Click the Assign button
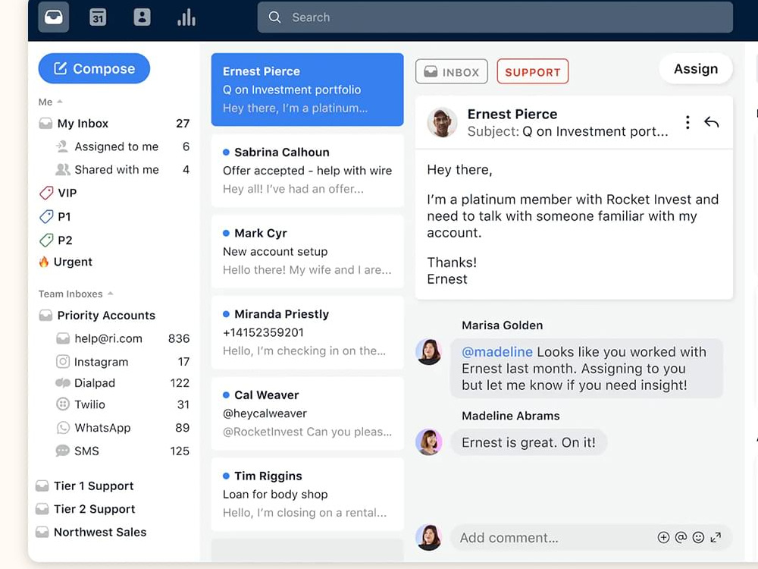The width and height of the screenshot is (758, 569). [696, 69]
